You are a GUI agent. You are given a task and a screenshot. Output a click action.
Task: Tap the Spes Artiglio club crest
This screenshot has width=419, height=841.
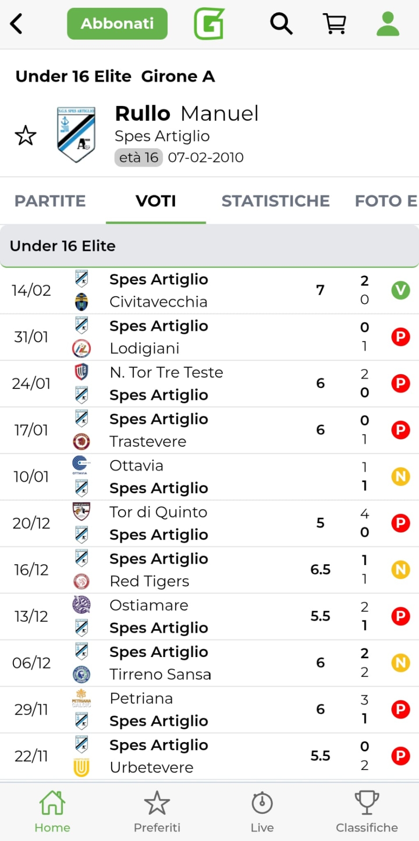tap(76, 134)
